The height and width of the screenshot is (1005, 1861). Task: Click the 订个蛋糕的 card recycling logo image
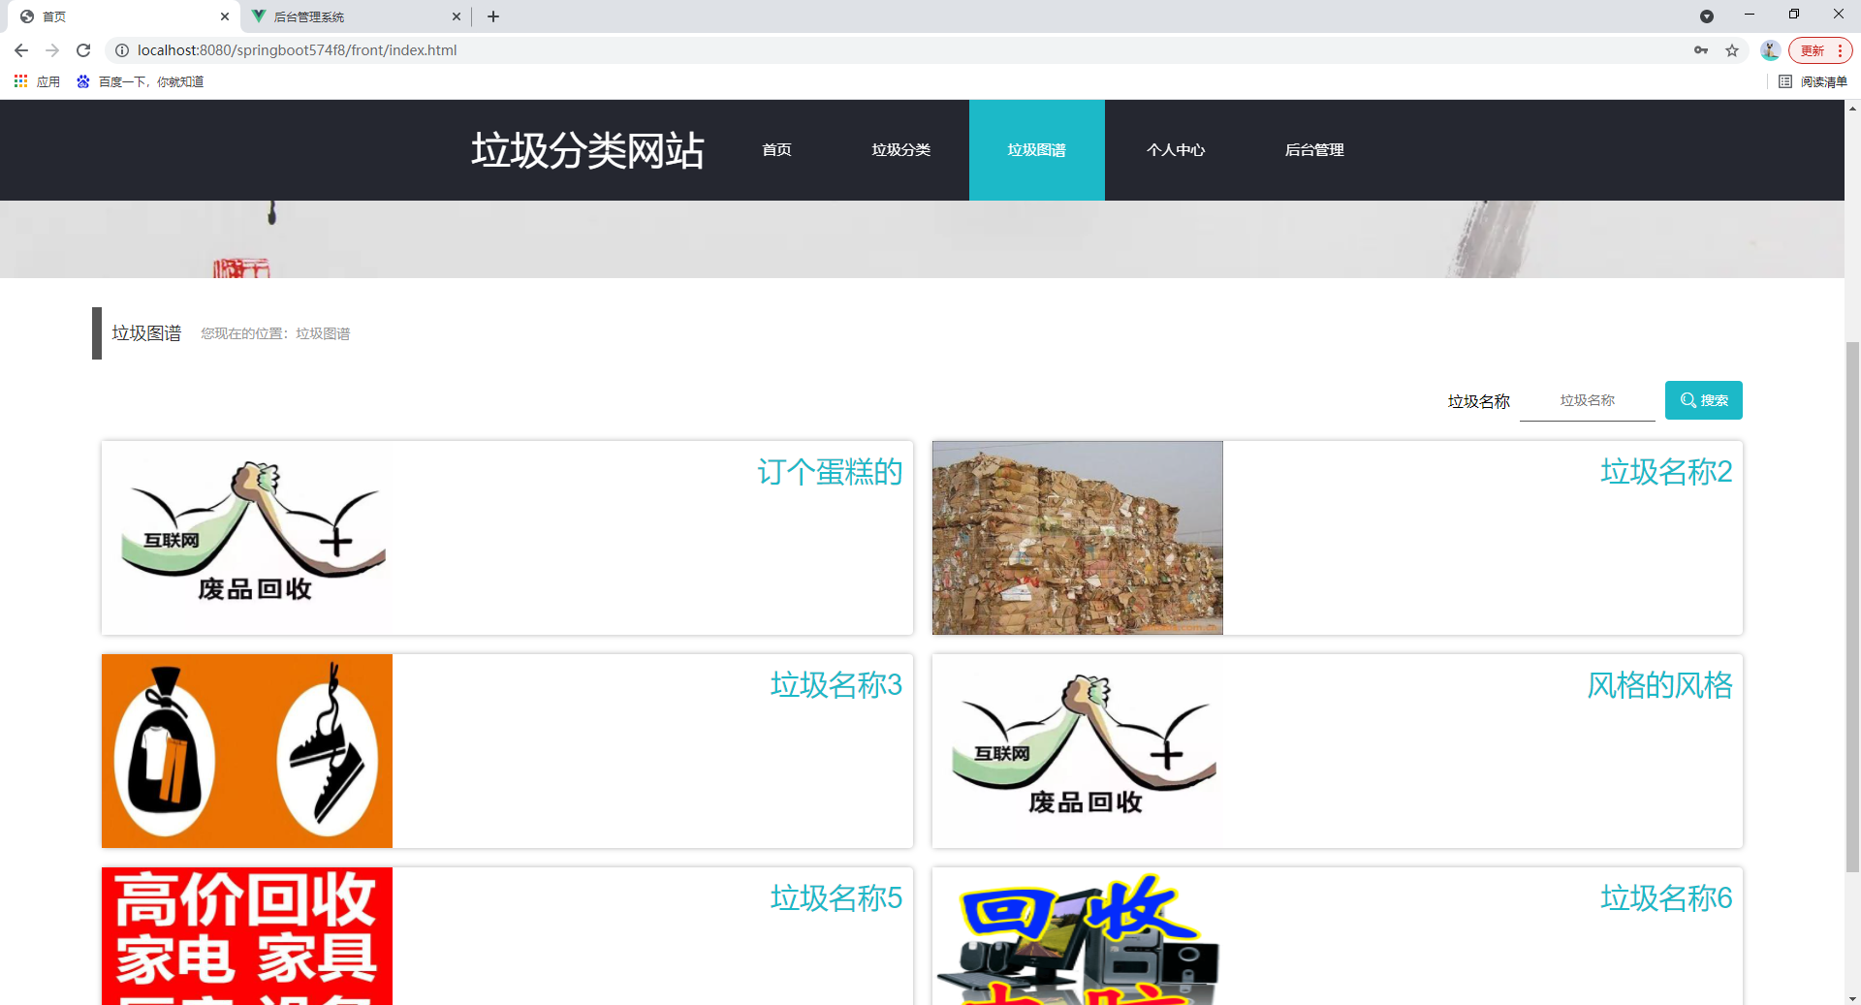click(x=247, y=538)
